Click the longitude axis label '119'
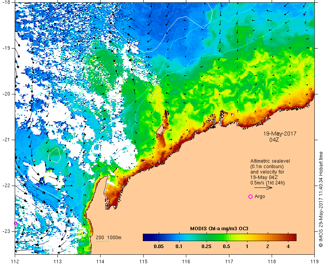 [x=314, y=261]
